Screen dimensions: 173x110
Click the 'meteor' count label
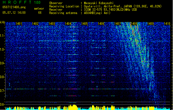click(x=39, y=9)
